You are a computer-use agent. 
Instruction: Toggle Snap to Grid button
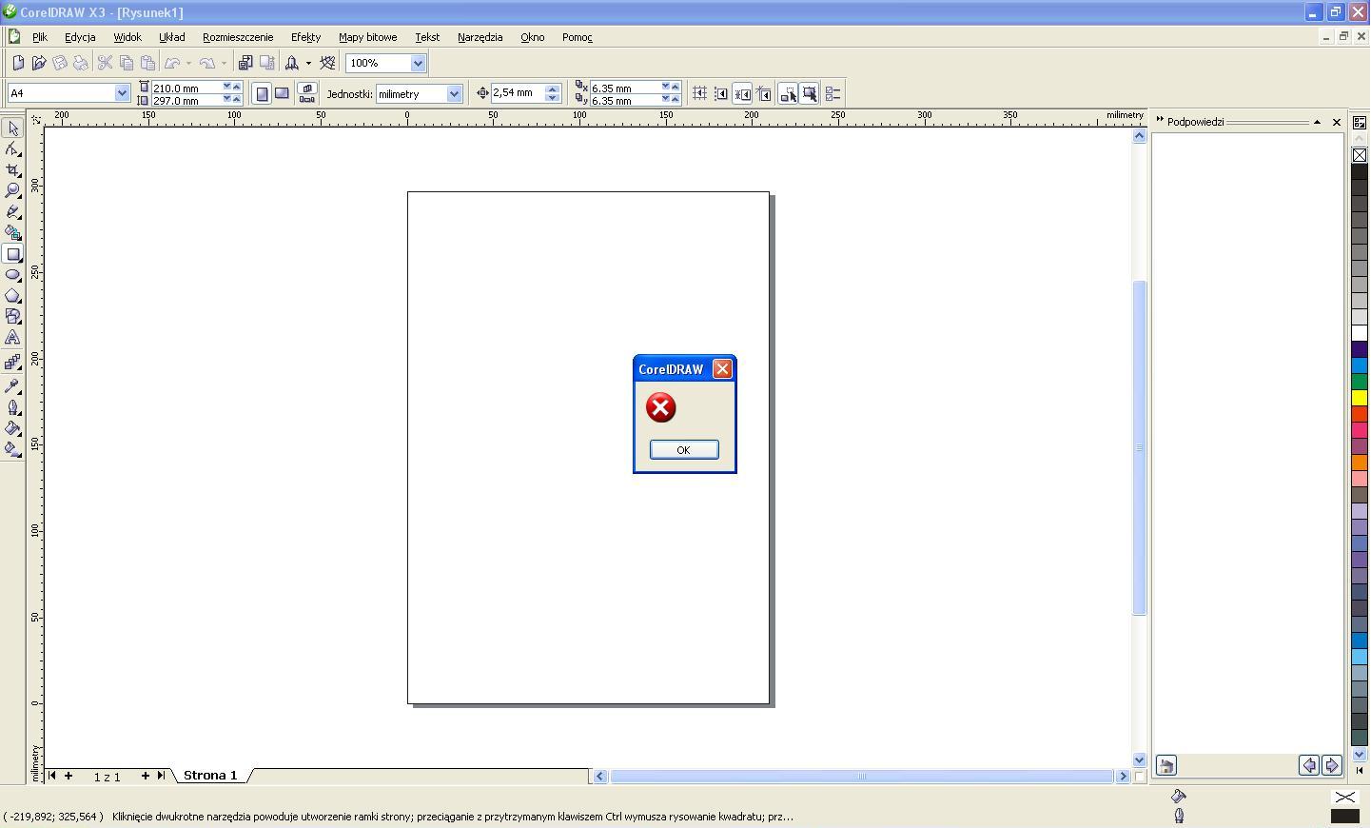click(x=699, y=94)
